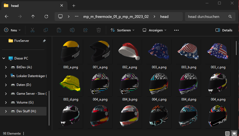Select the 001_a.png open helmet thumbnail
Viewport: 239px width, 136px height.
click(x=100, y=51)
